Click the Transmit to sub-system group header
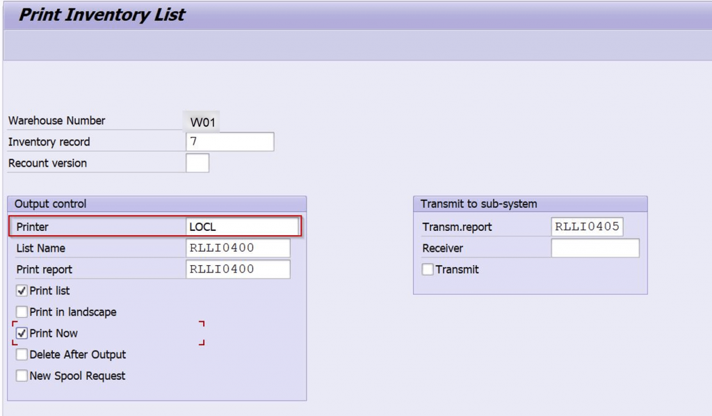The image size is (712, 416). 531,204
